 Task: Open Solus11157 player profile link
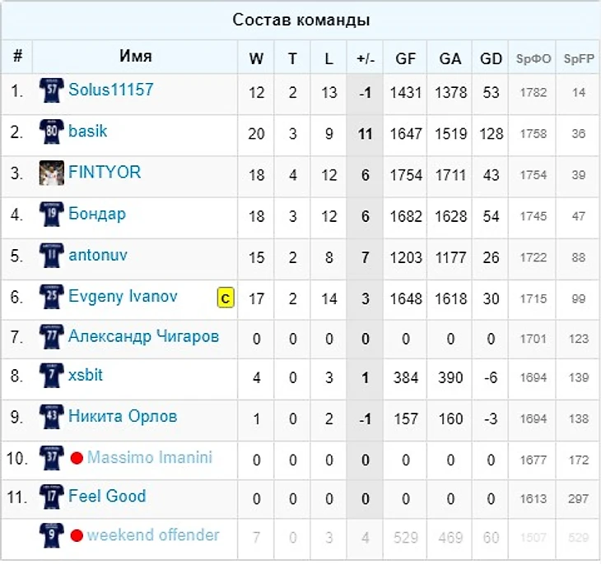[110, 90]
